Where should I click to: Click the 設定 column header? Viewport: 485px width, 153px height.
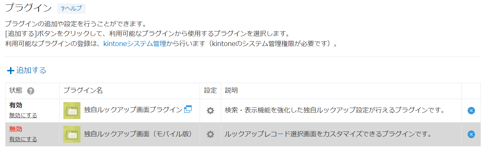tap(210, 91)
